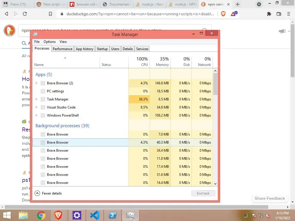
Task: Switch to the App history tab
Action: tap(84, 49)
